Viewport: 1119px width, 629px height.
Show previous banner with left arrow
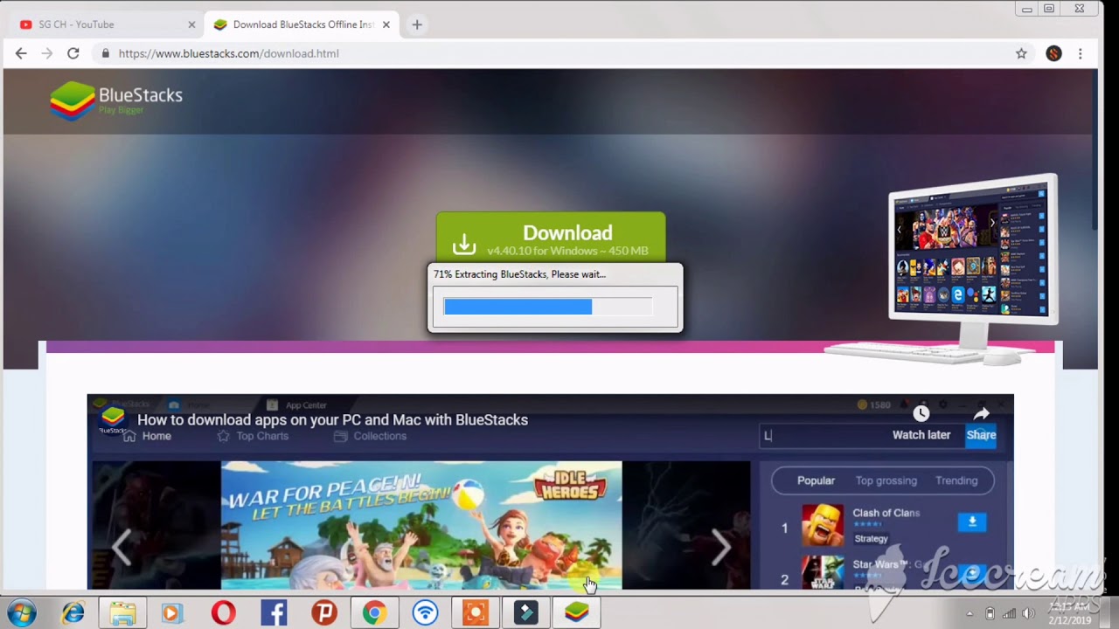pyautogui.click(x=122, y=548)
